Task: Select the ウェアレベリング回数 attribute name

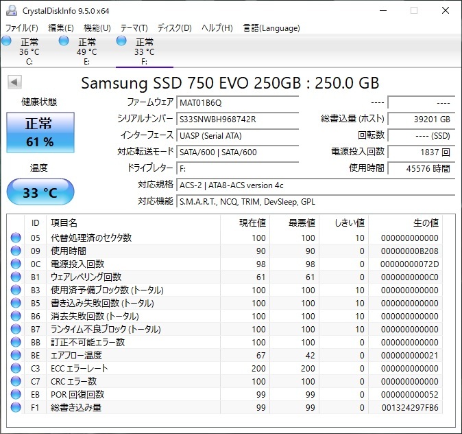Action: pyautogui.click(x=86, y=277)
